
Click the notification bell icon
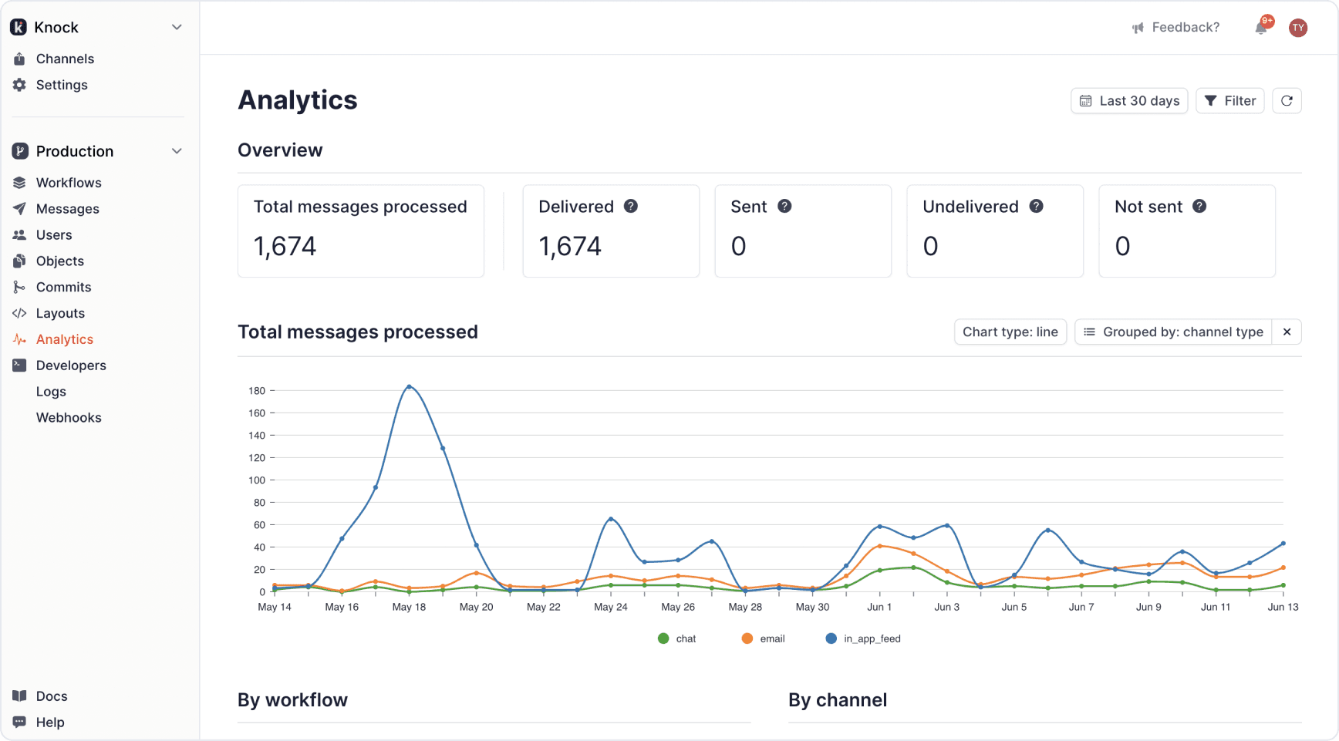1261,28
